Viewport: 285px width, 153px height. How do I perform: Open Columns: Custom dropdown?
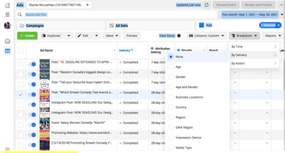pos(206,36)
